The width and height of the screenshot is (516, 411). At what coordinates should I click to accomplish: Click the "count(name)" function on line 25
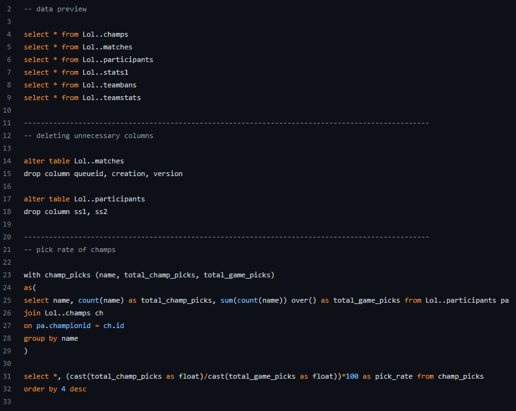[100, 300]
